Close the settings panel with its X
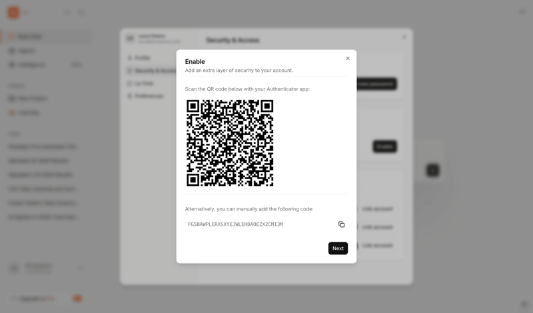 point(404,37)
